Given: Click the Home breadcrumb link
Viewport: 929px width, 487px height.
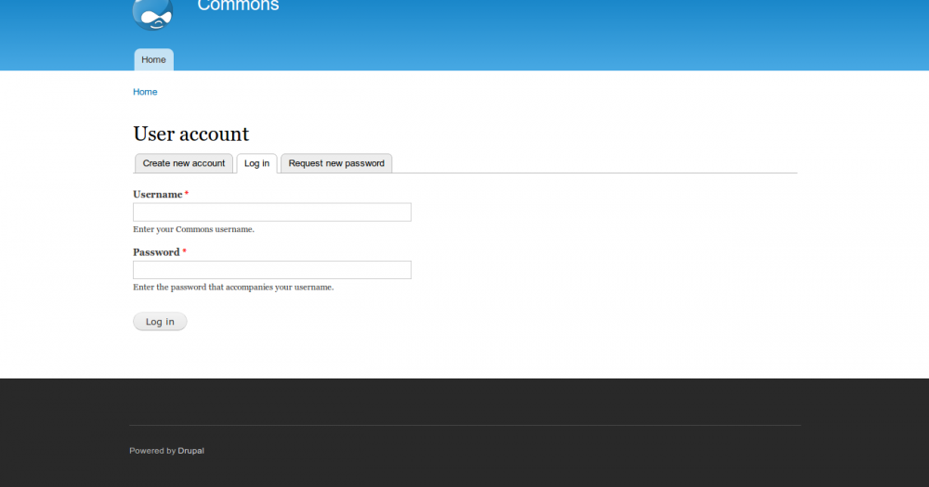Looking at the screenshot, I should (x=145, y=92).
